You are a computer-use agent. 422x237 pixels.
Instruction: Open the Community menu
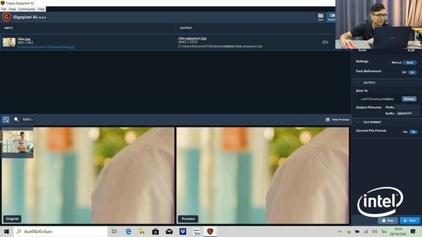point(26,9)
